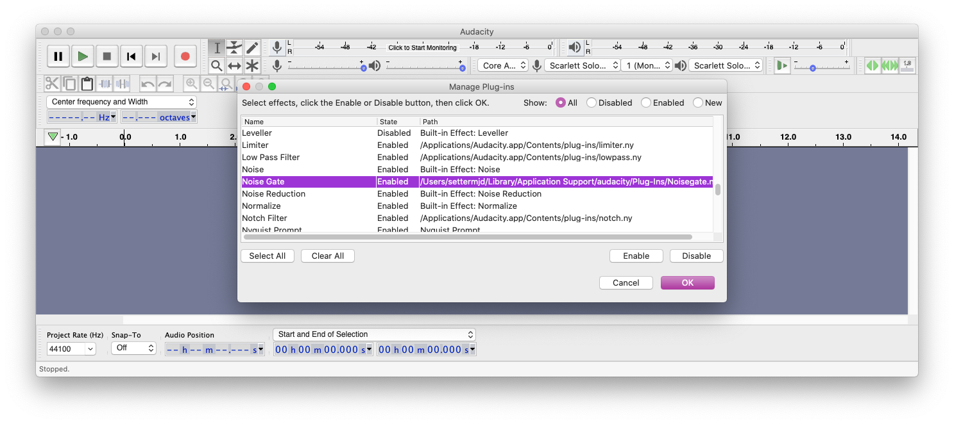Sort by the State column header
Screen dimensions: 954x424
pos(398,122)
